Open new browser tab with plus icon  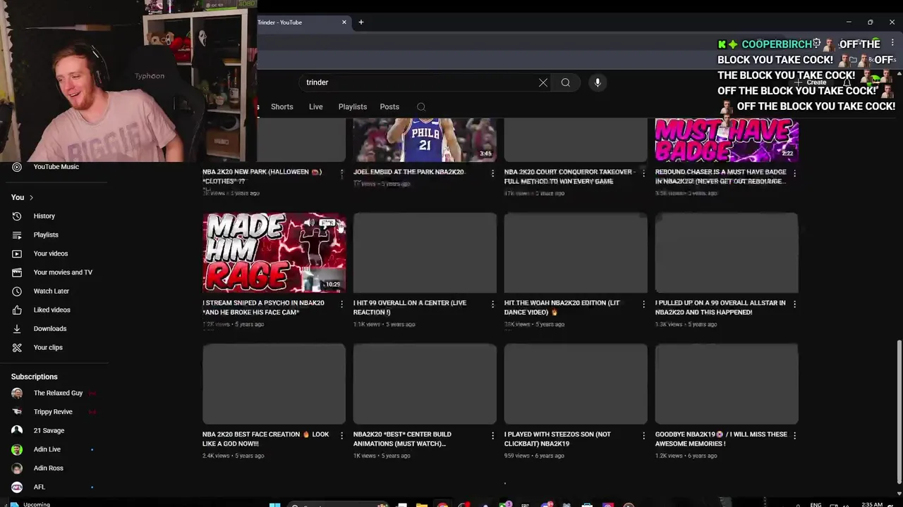pyautogui.click(x=361, y=22)
